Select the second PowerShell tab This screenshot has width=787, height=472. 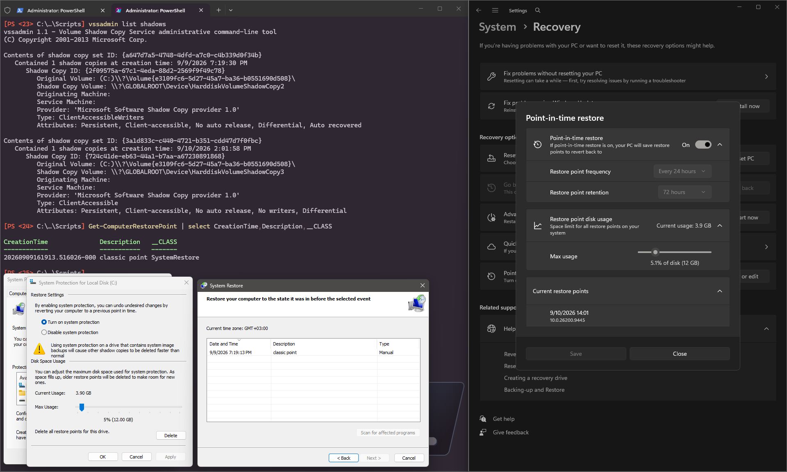pos(160,10)
